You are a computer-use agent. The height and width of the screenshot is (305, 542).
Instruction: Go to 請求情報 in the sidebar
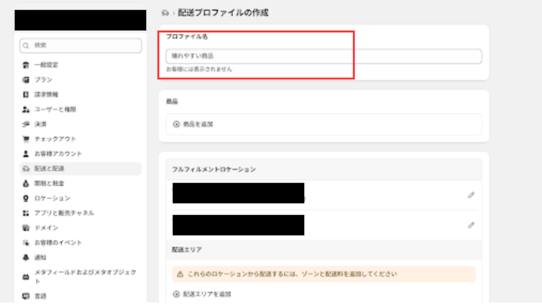(46, 94)
